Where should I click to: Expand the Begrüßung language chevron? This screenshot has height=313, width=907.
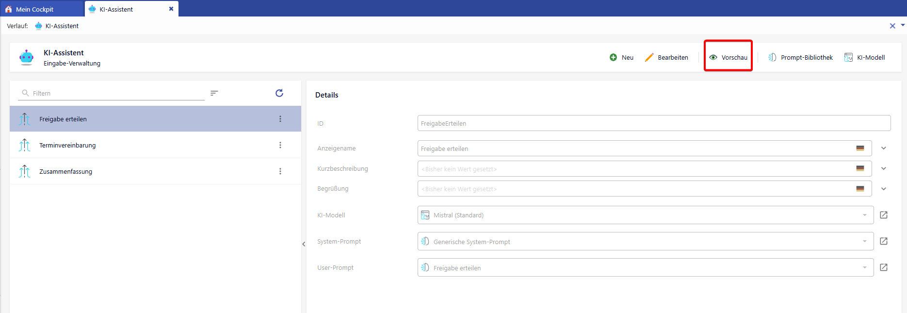pyautogui.click(x=884, y=189)
